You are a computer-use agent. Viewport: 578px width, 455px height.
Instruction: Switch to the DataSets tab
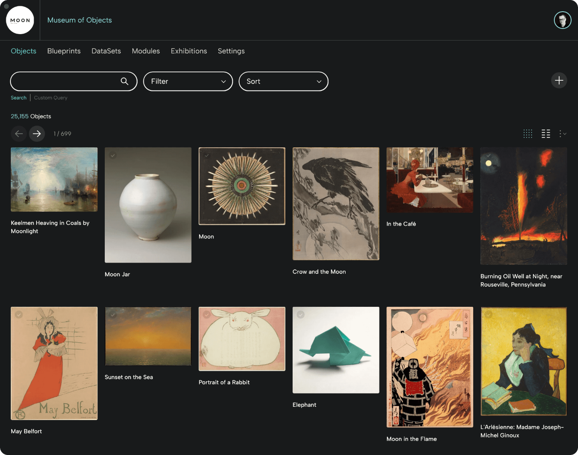coord(106,51)
